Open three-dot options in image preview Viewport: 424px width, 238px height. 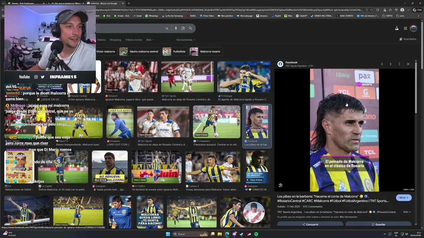[x=399, y=64]
